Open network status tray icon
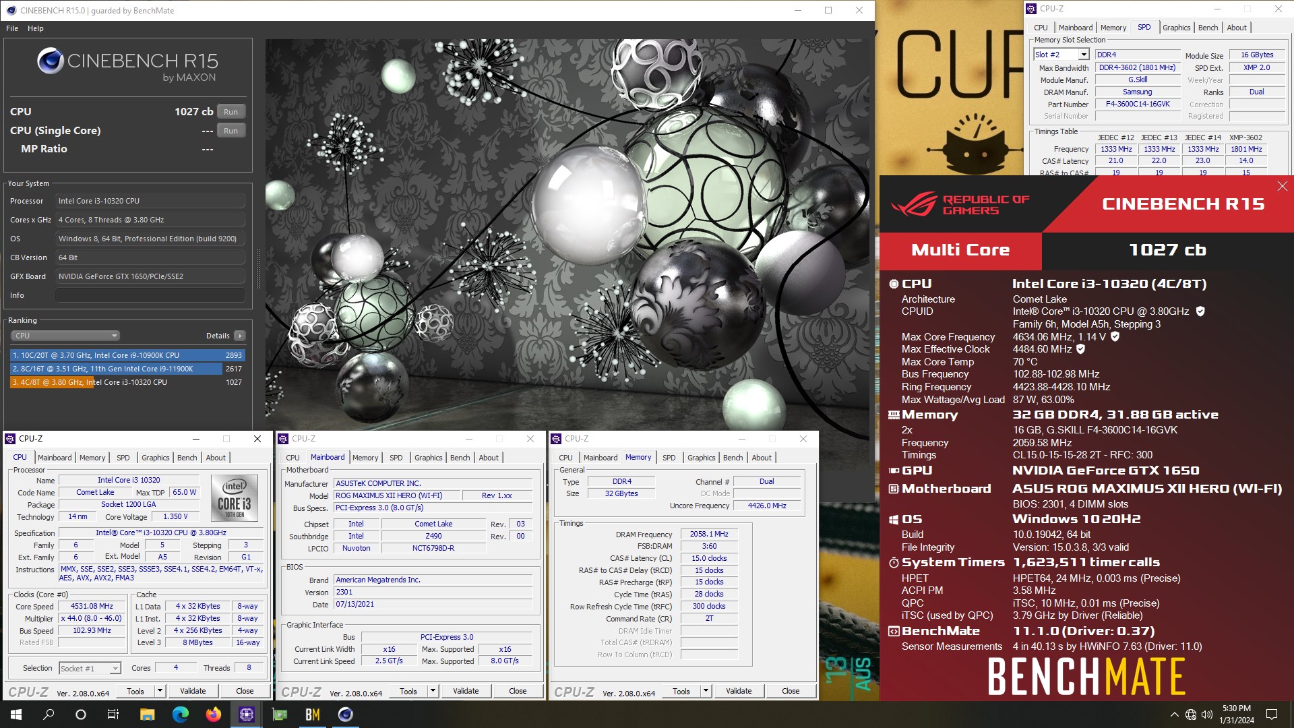1294x728 pixels. coord(1191,715)
